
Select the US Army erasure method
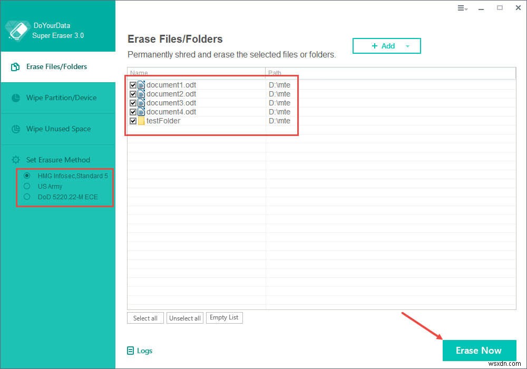pos(27,186)
